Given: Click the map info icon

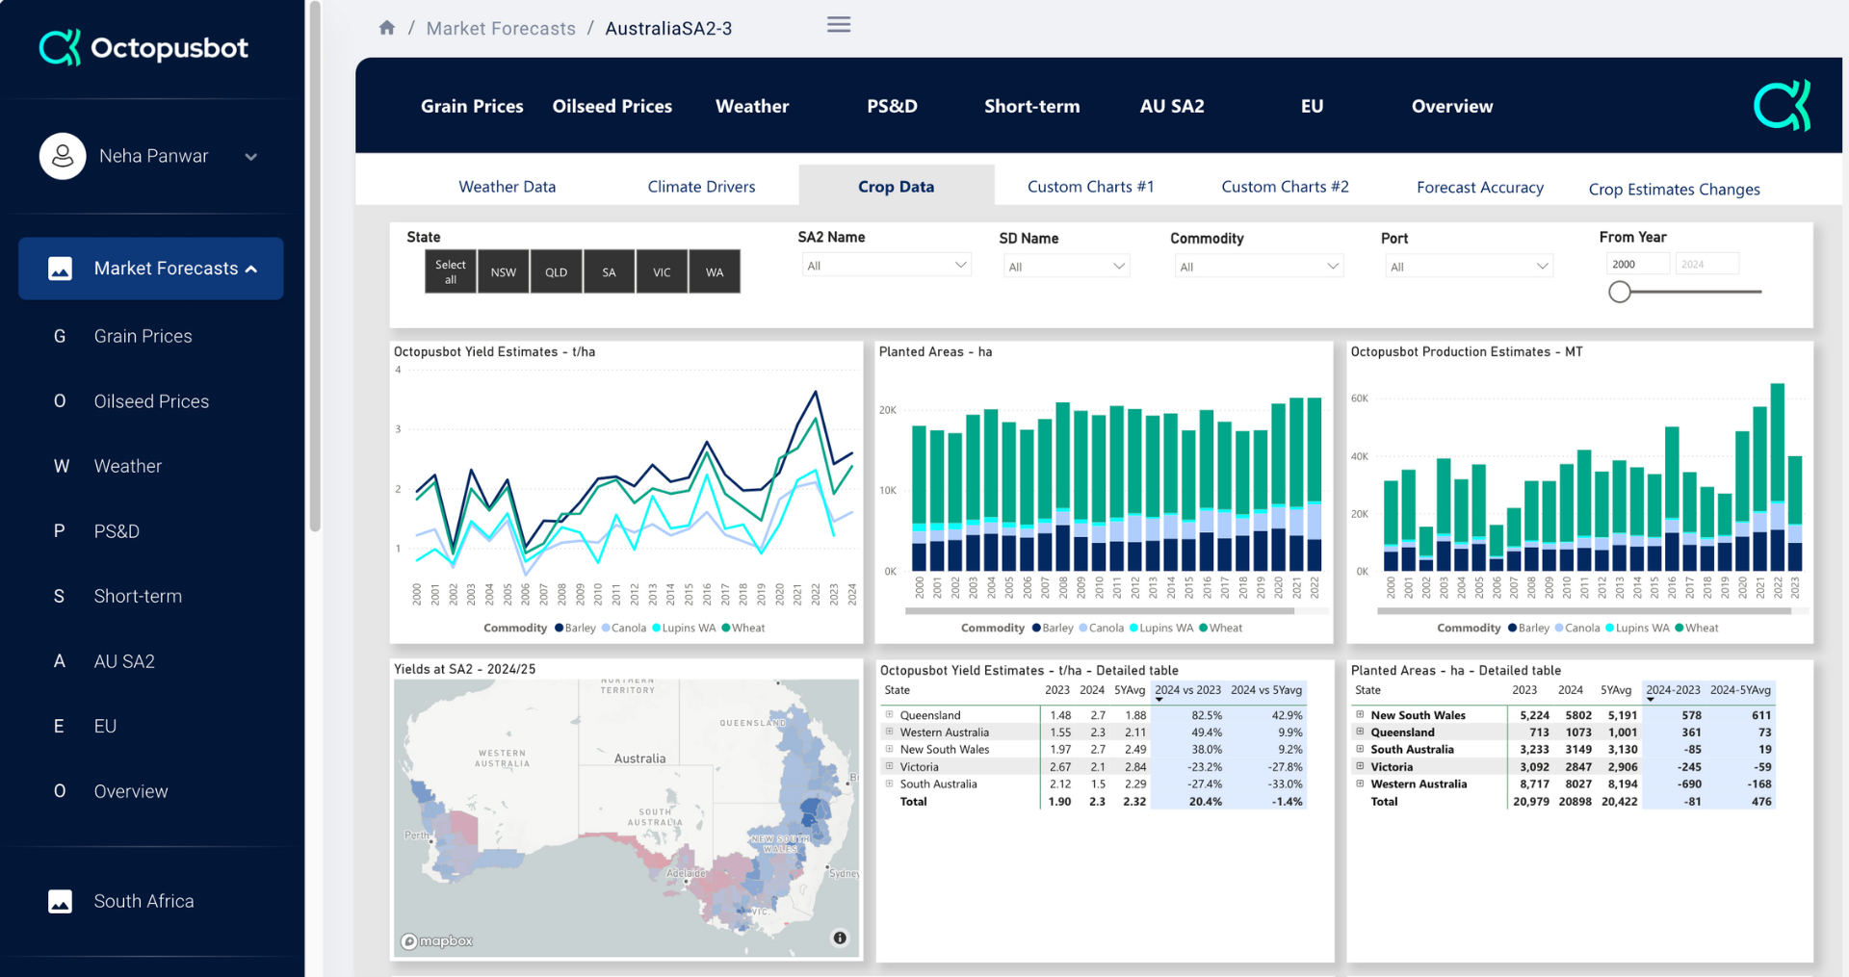Looking at the screenshot, I should (840, 938).
